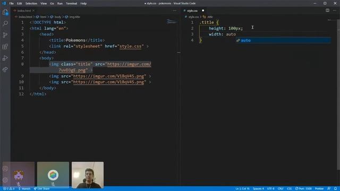
Task: Open the Live Share activity bar icon
Action: (5, 70)
